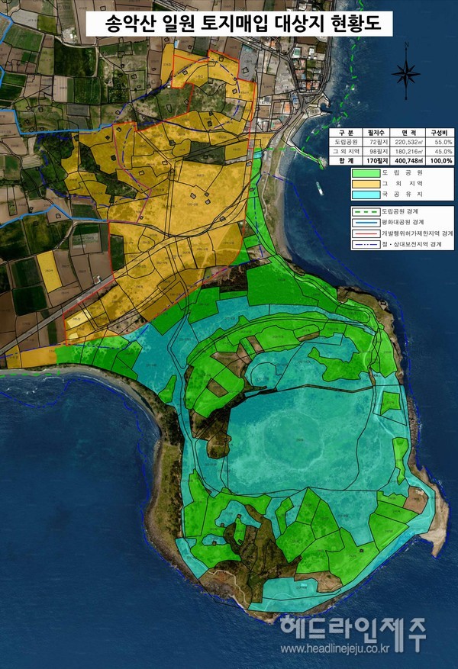Click the 98필지 parcel count cell
The image size is (458, 669).
376,152
